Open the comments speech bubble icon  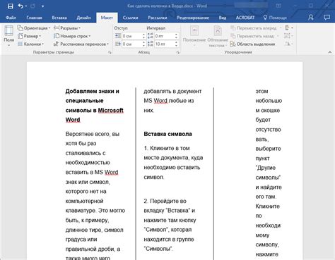click(327, 18)
